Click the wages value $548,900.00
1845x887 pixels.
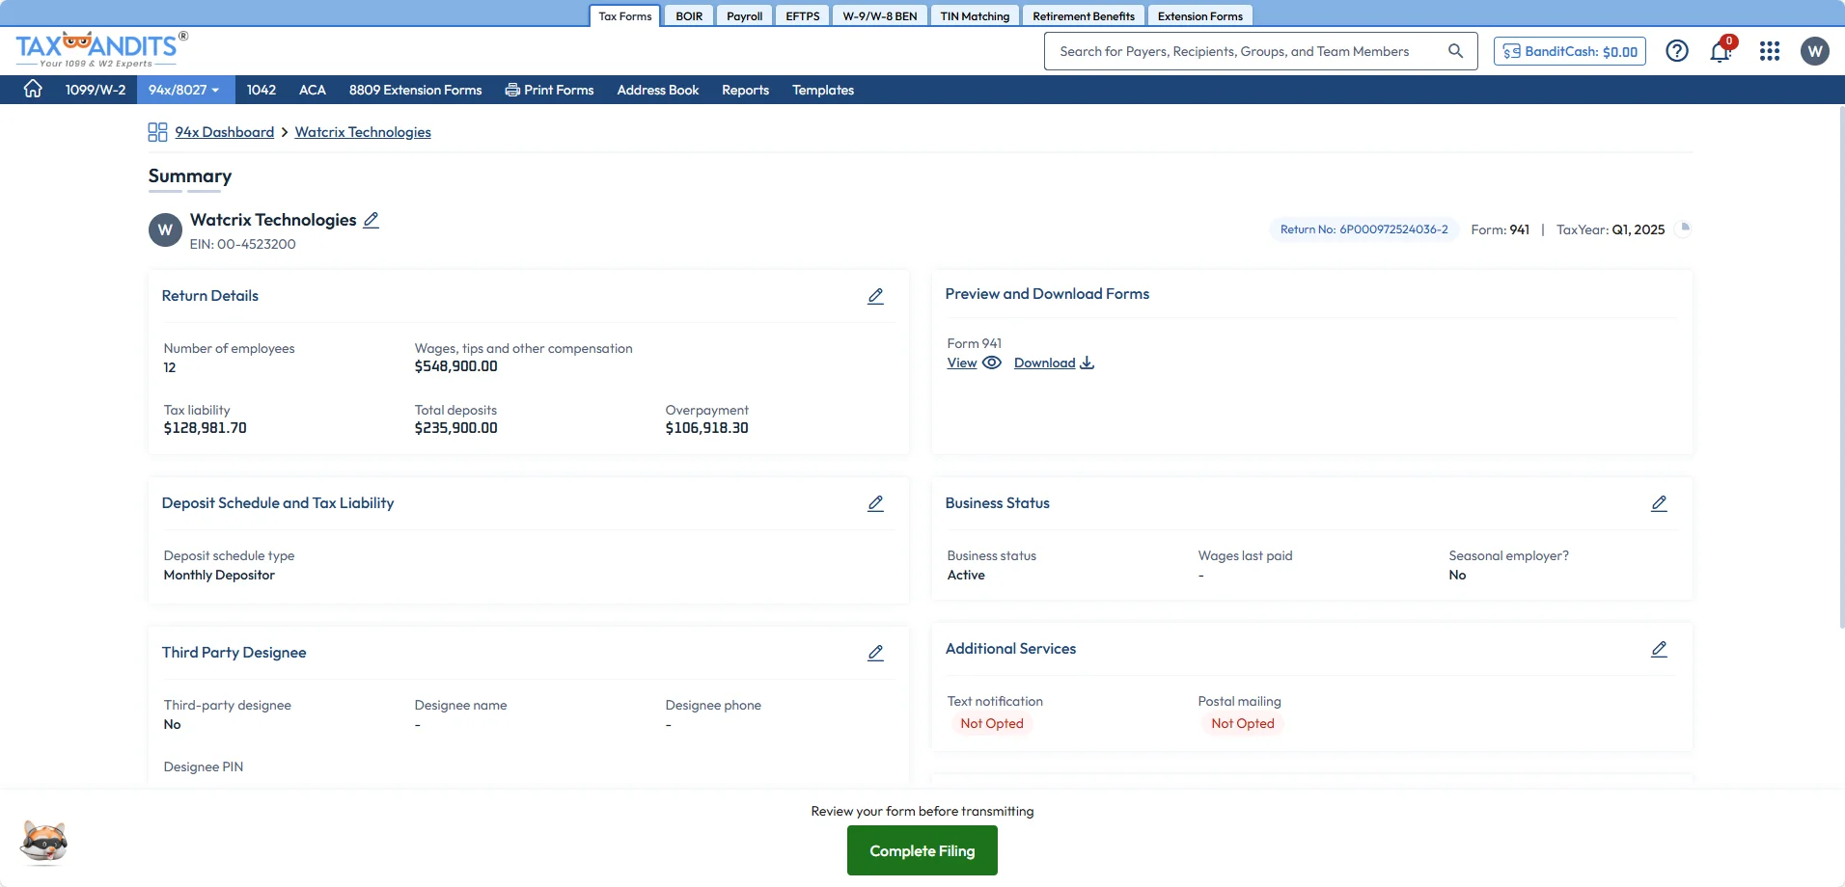(455, 366)
